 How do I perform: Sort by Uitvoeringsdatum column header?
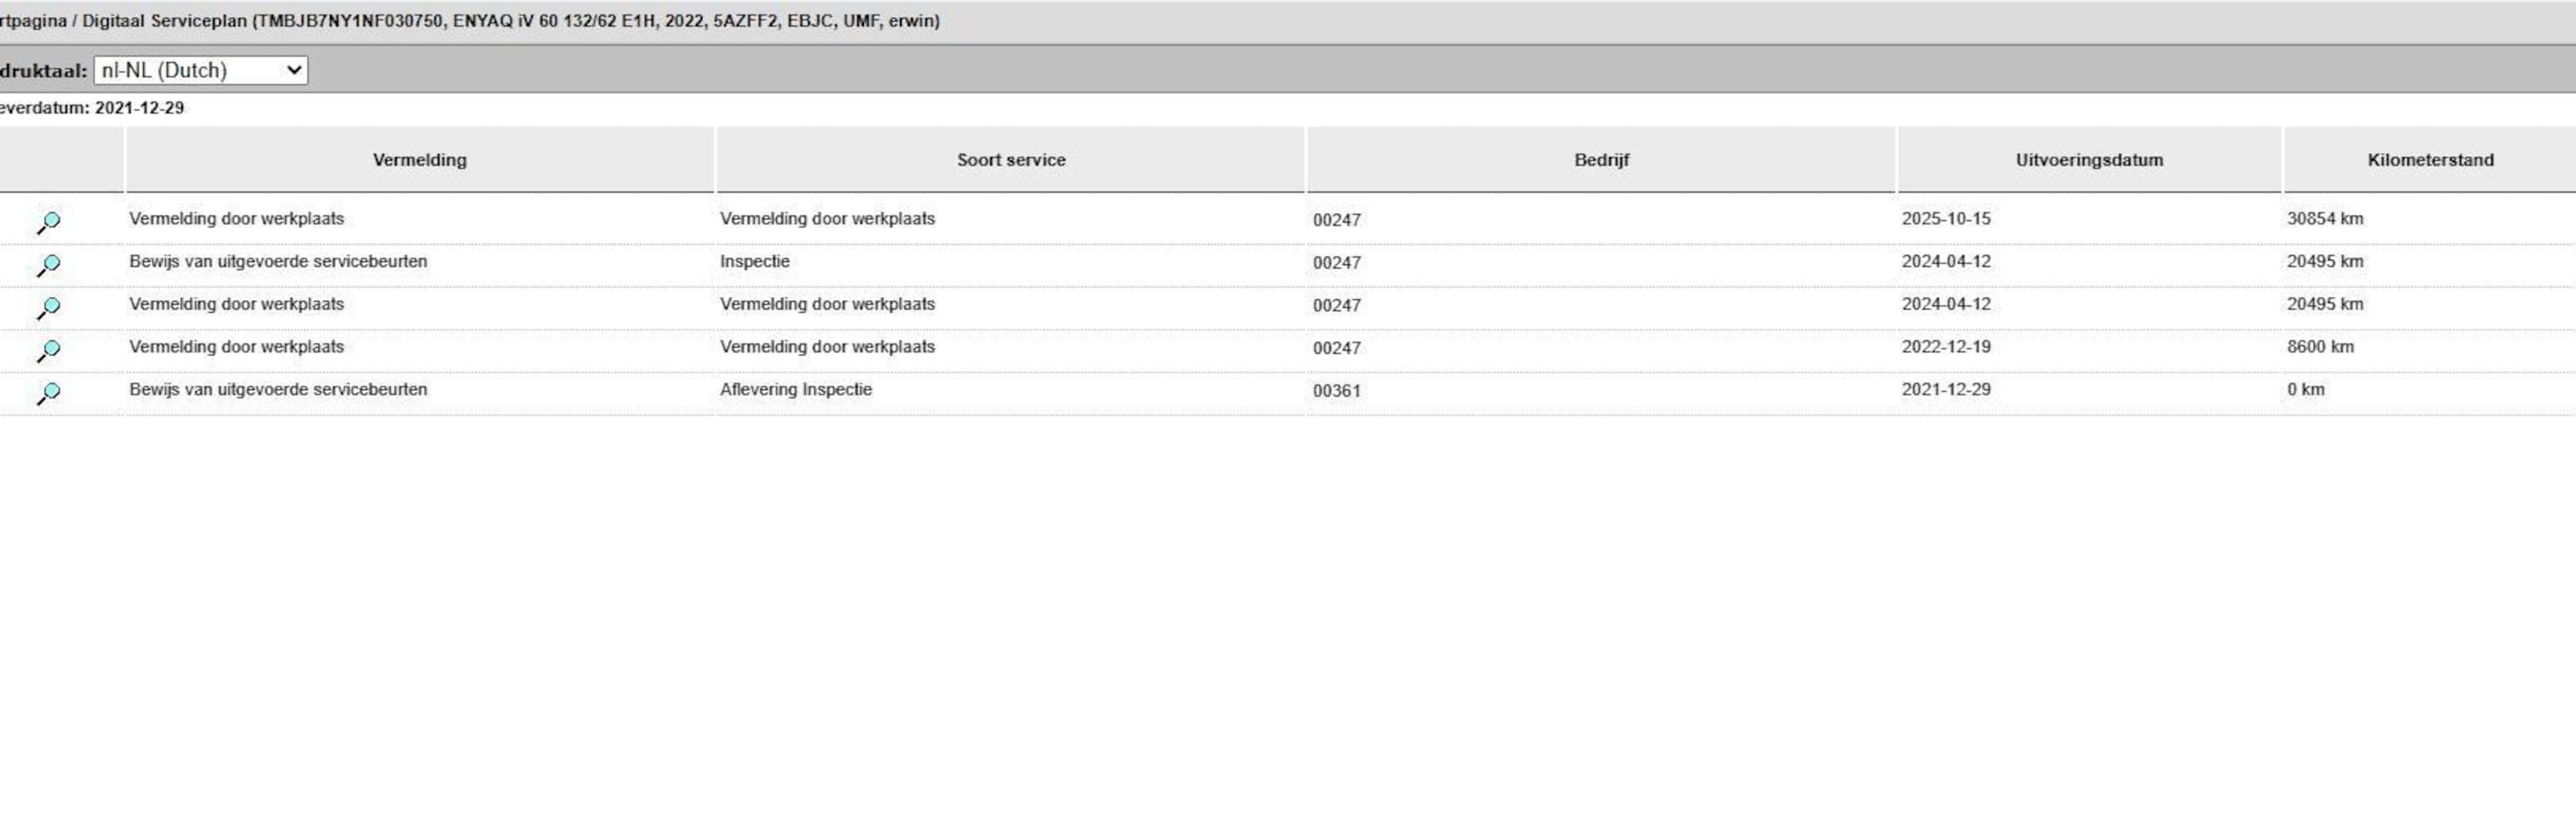[x=2088, y=160]
